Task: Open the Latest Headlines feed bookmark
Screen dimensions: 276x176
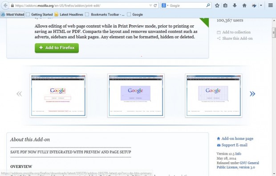Action: coord(69,14)
